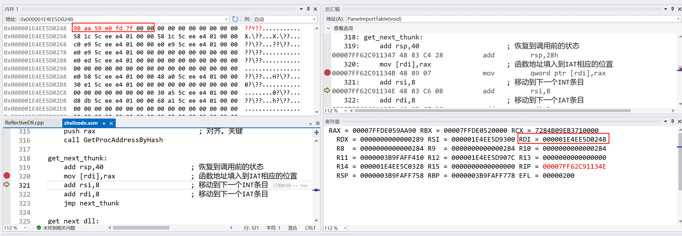Open the disassembly address ParseImportTable dropdown

(x=678, y=19)
